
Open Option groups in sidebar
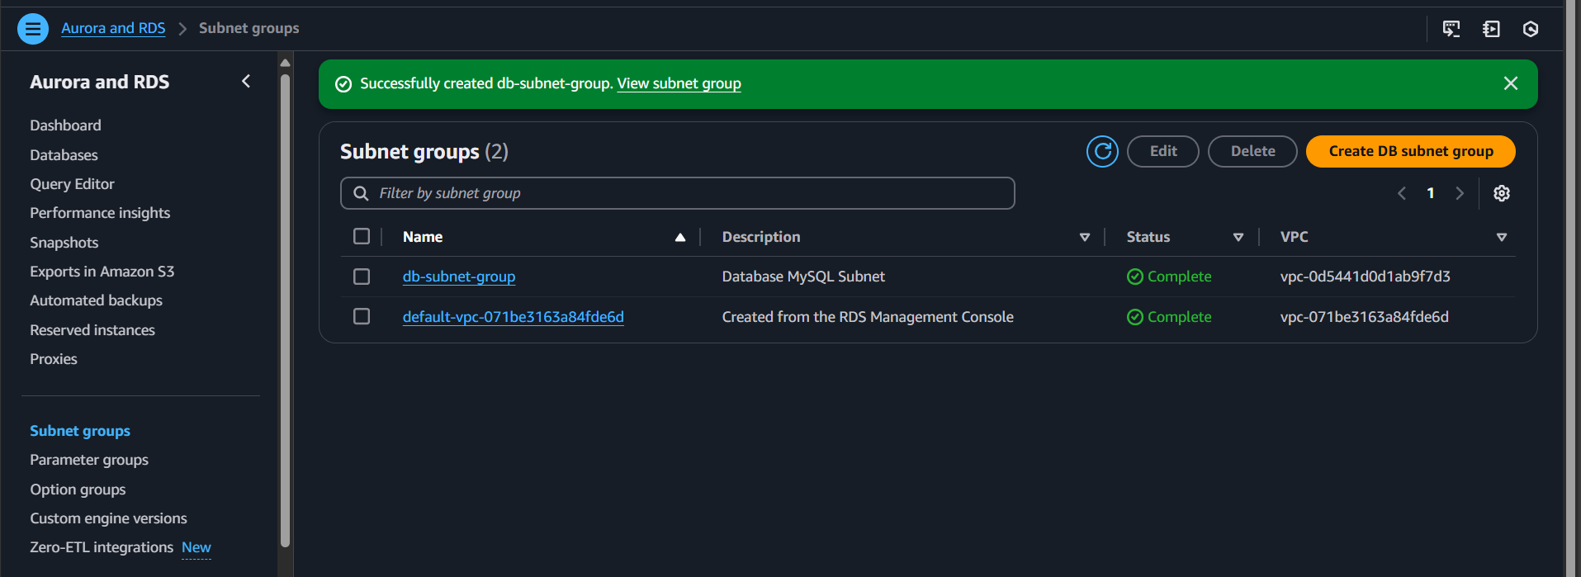pos(78,490)
